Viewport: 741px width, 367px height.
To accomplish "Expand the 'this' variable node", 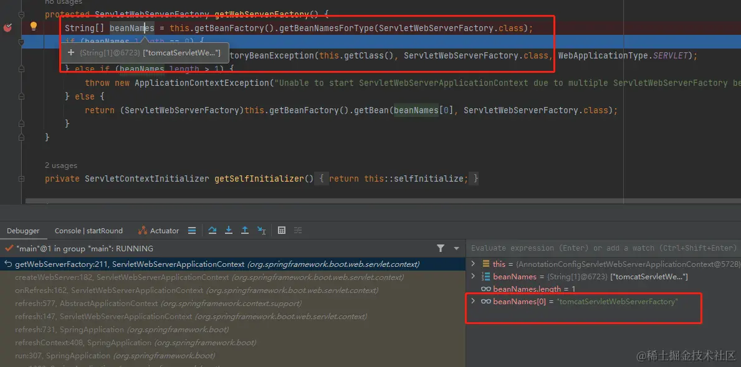I will (474, 264).
